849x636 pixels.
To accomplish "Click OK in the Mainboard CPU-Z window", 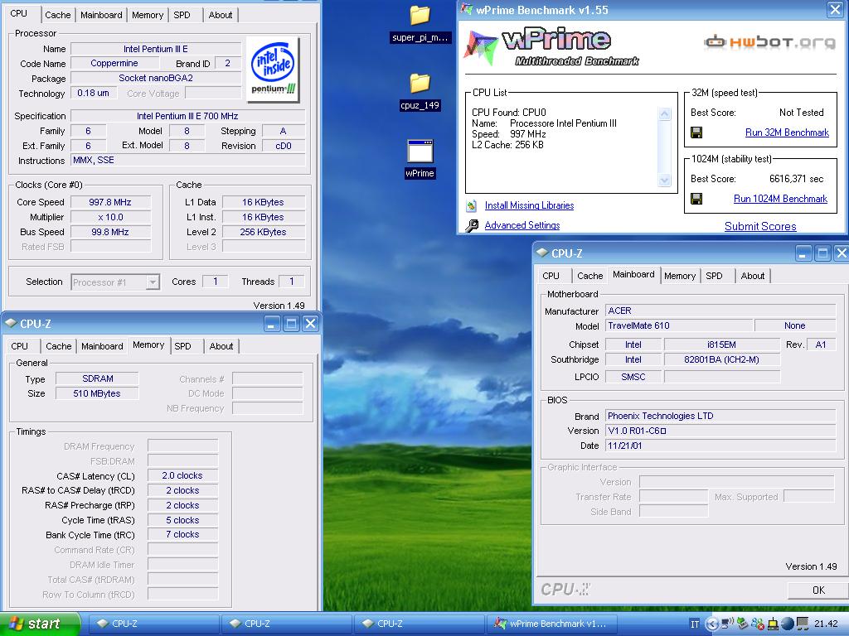I will pos(818,590).
